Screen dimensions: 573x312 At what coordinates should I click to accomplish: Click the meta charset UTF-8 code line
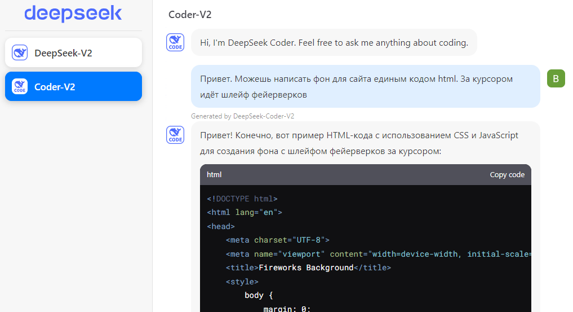pyautogui.click(x=277, y=240)
